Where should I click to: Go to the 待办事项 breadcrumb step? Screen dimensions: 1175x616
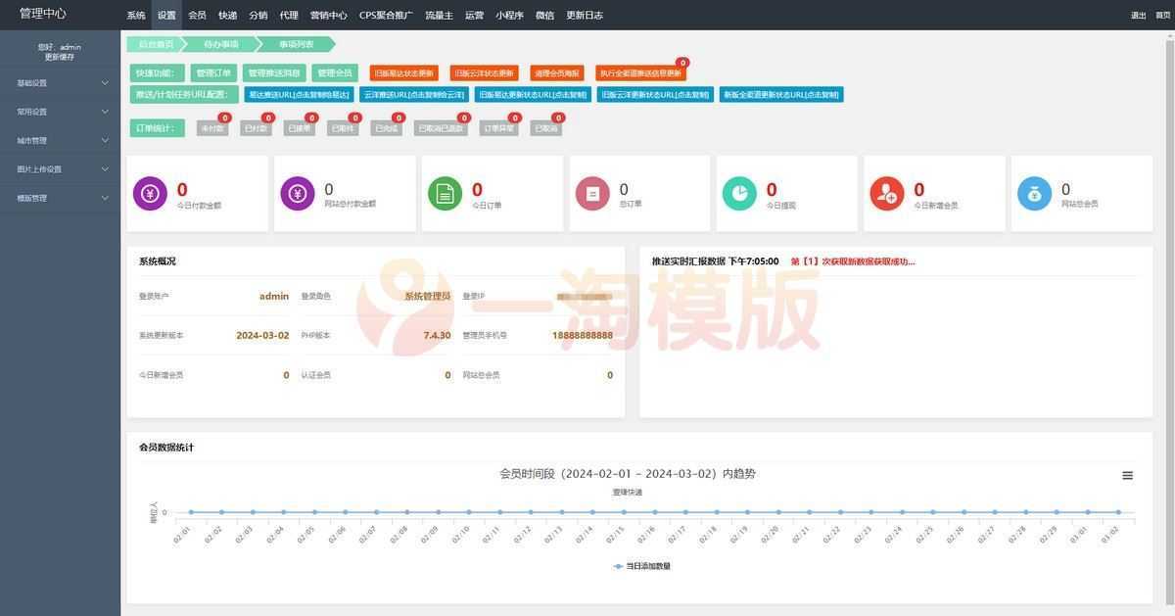click(221, 44)
